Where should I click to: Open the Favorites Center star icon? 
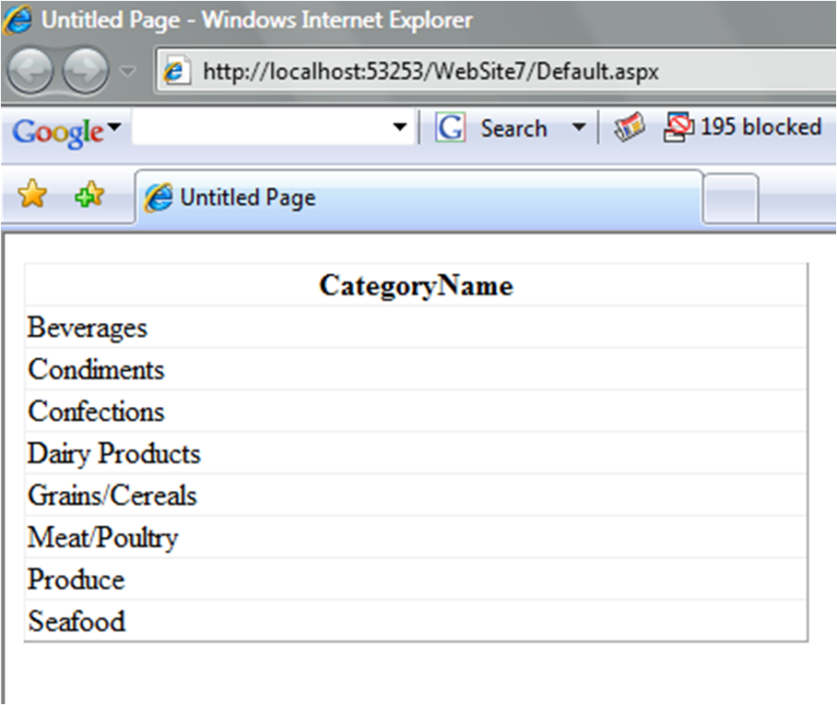pos(32,194)
